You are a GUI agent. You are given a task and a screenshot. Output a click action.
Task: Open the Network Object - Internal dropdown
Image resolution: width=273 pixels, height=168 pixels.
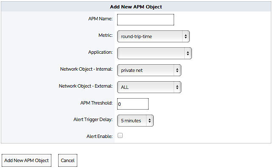[149, 70]
